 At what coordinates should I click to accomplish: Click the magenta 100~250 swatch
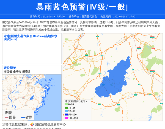(66, 118)
